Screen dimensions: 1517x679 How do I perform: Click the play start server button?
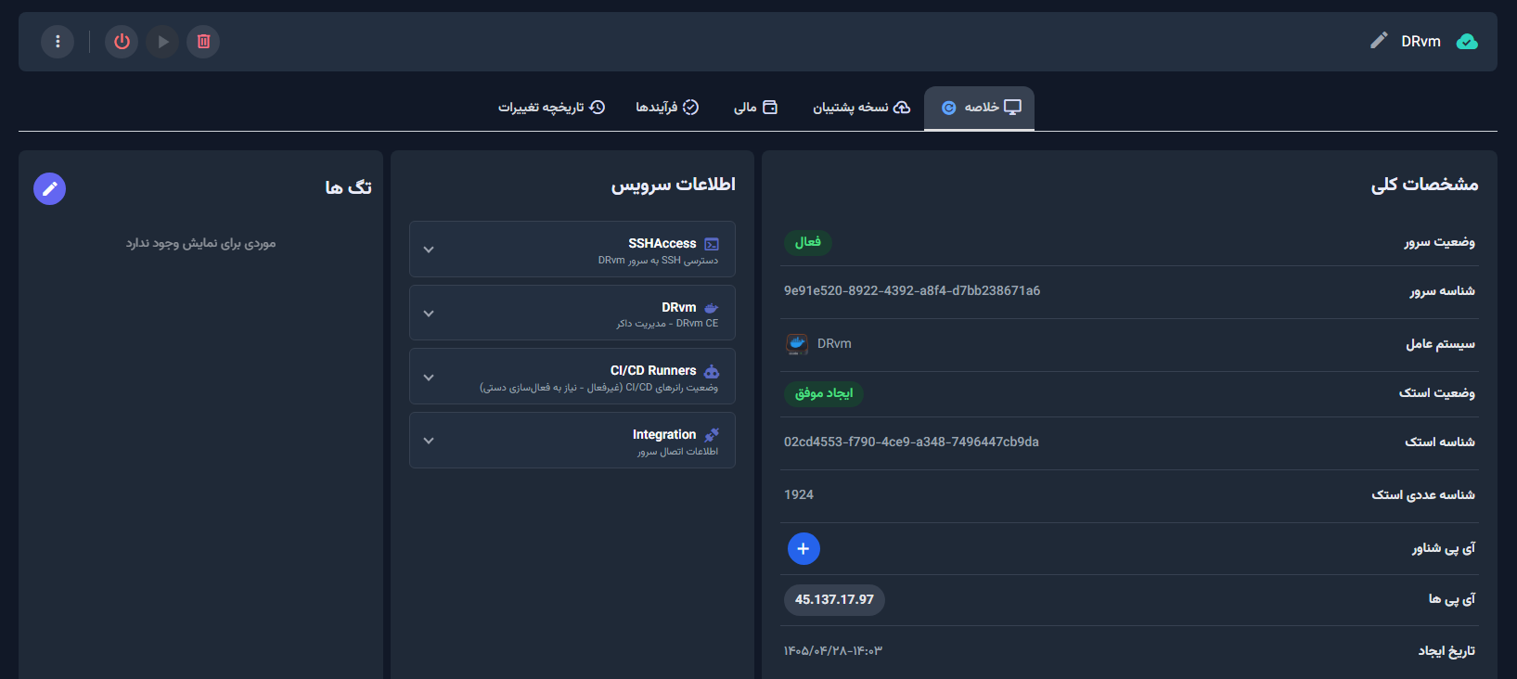point(162,42)
